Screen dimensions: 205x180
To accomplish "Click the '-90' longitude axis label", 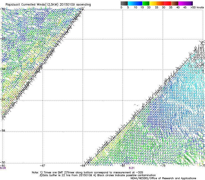I will point(2,166).
